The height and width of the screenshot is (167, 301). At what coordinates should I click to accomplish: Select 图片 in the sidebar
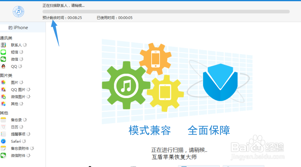(14, 83)
